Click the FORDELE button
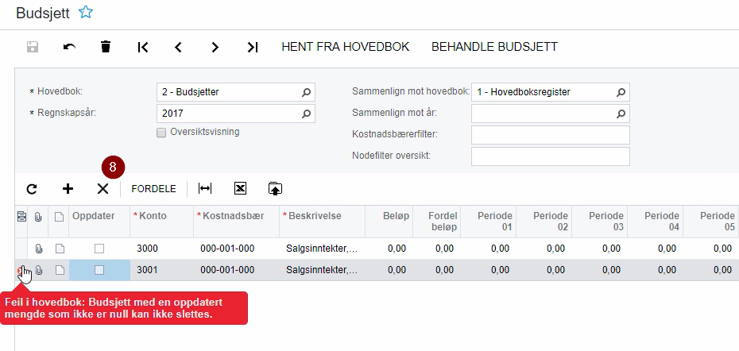 pyautogui.click(x=153, y=189)
